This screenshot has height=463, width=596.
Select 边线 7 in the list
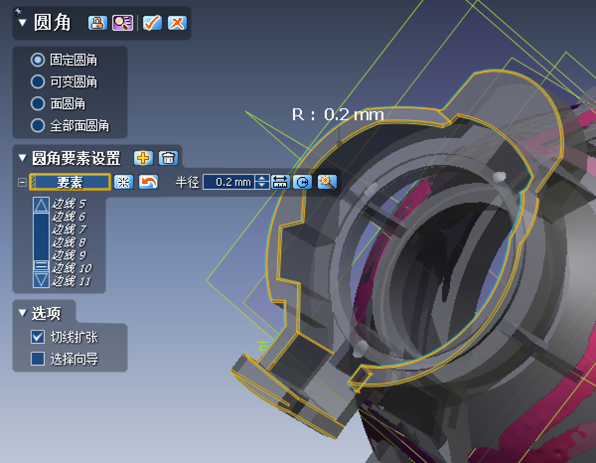click(x=69, y=229)
